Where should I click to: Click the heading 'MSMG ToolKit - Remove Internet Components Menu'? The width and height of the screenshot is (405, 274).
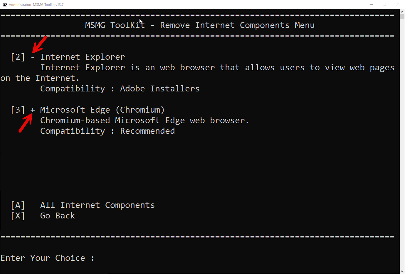tap(200, 25)
